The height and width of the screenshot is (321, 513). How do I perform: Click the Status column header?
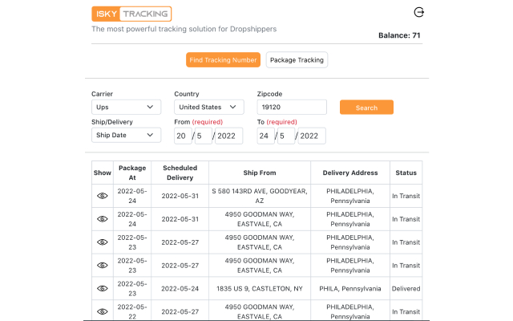click(x=405, y=173)
